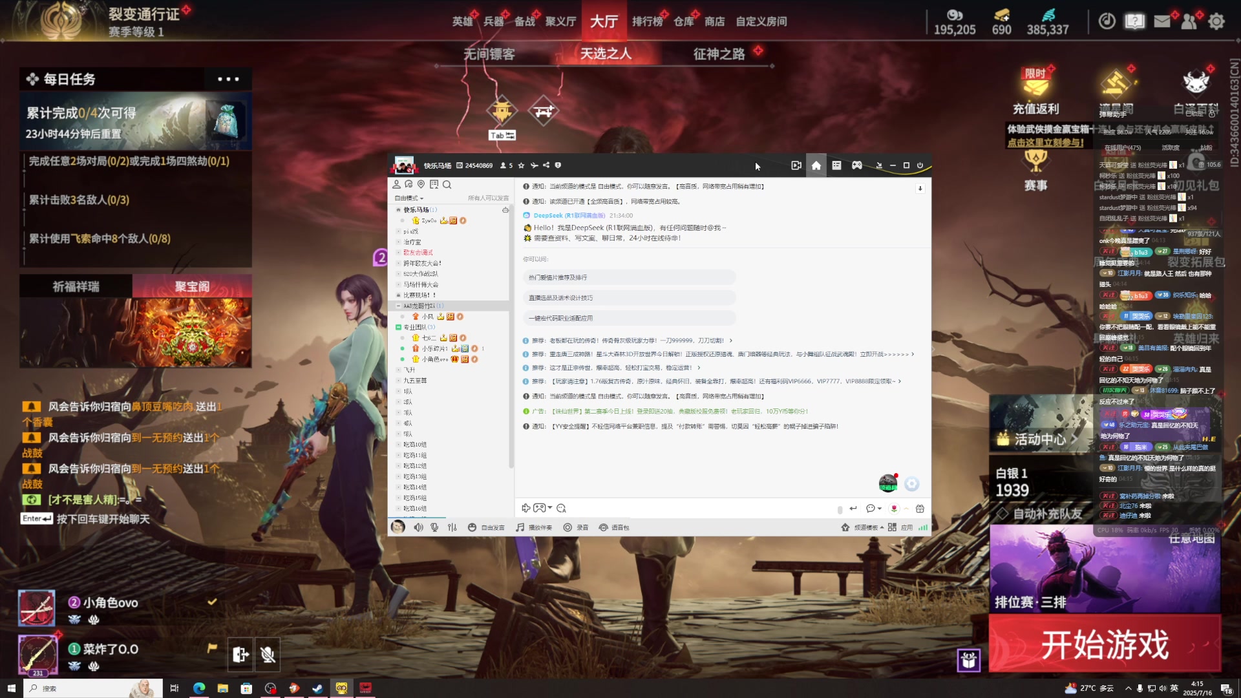
Task: Open the user list icon in YY sidebar
Action: [397, 184]
